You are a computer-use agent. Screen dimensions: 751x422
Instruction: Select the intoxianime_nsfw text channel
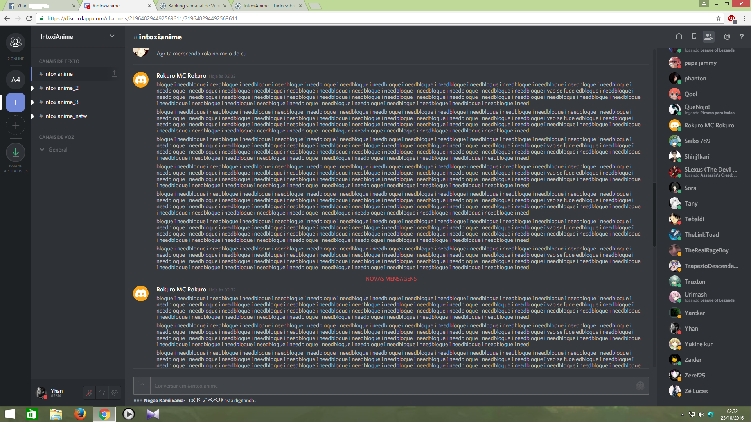(65, 116)
